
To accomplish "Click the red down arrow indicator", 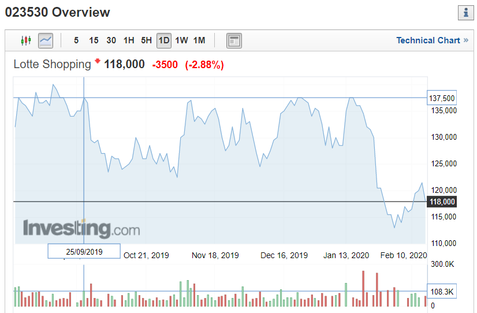I will click(98, 61).
